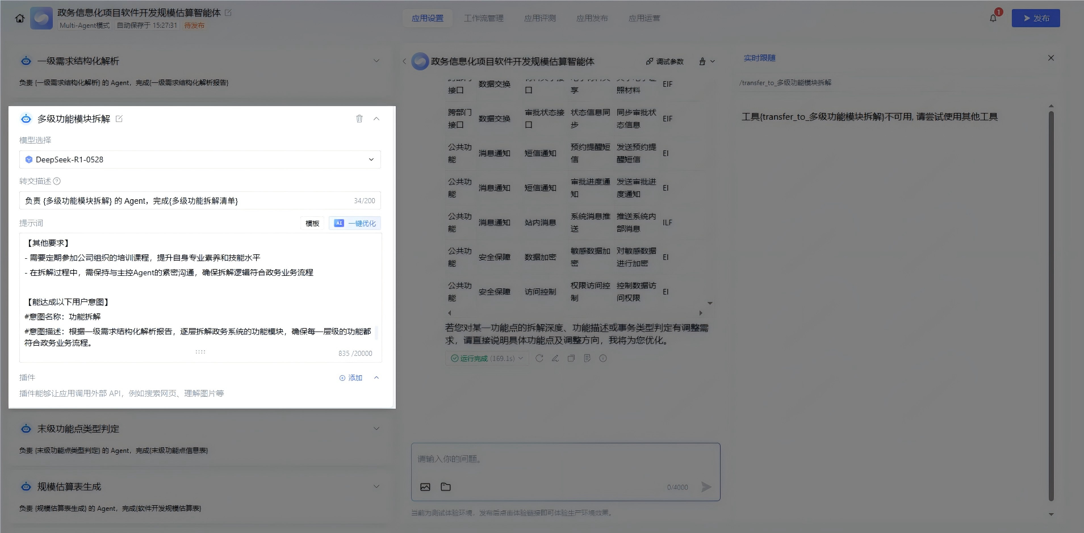Click the home icon in top bar
1084x533 pixels.
pyautogui.click(x=20, y=18)
